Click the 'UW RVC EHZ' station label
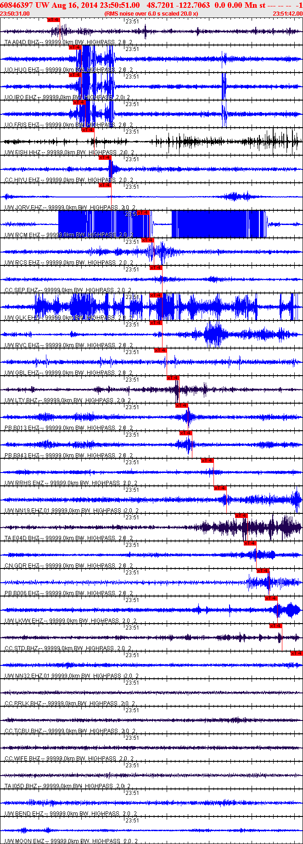303x844 pixels. point(22,345)
